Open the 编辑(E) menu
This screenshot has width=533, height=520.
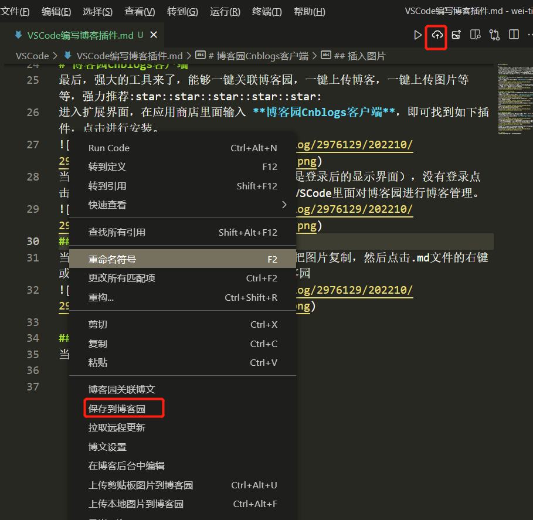point(56,12)
